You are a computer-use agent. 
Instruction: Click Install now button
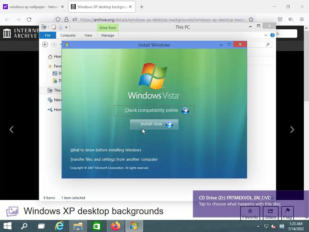coord(154,124)
